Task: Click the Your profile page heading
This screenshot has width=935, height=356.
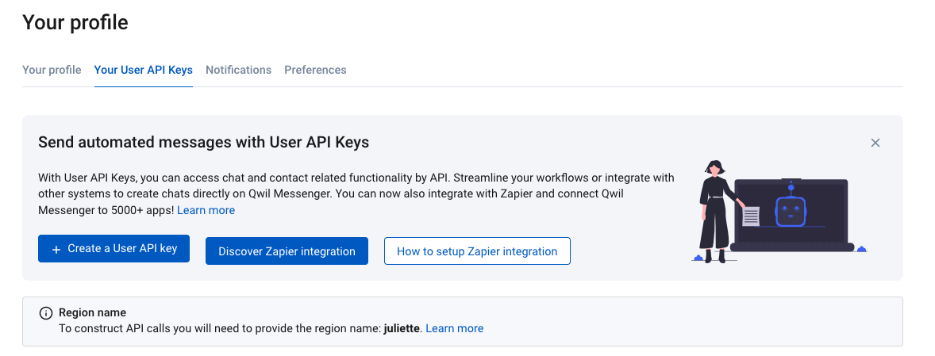Action: point(75,23)
